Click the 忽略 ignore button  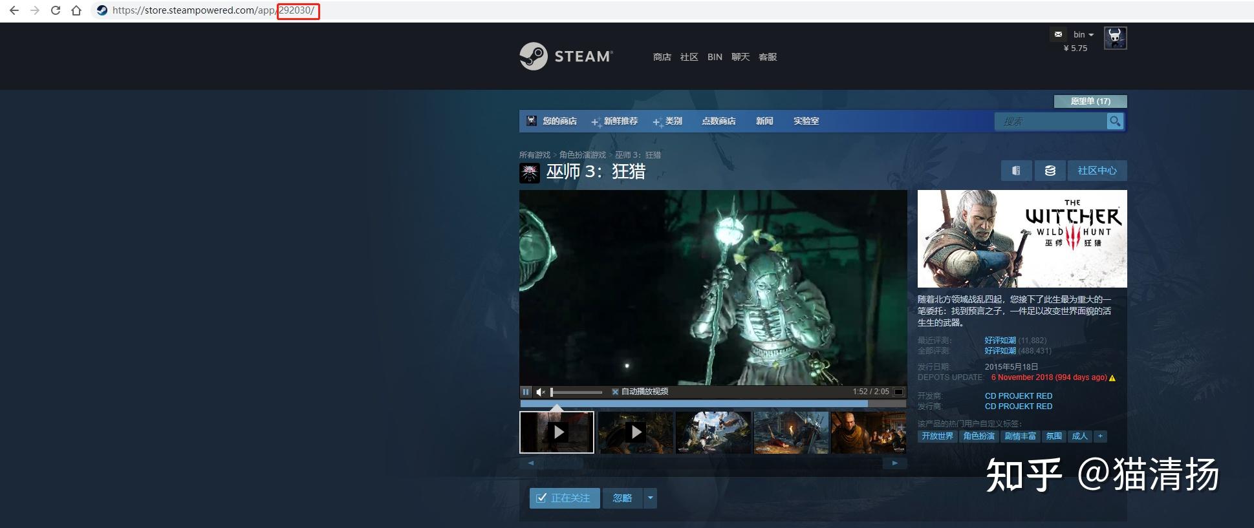coord(623,498)
